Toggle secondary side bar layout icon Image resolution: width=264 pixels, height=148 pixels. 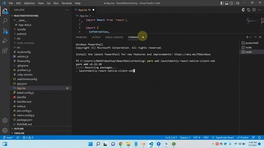pyautogui.click(x=231, y=3)
